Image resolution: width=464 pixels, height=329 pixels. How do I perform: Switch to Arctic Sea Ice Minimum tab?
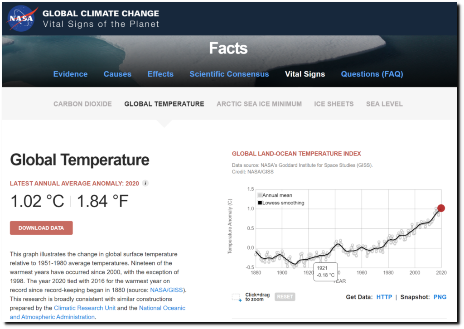tap(259, 104)
